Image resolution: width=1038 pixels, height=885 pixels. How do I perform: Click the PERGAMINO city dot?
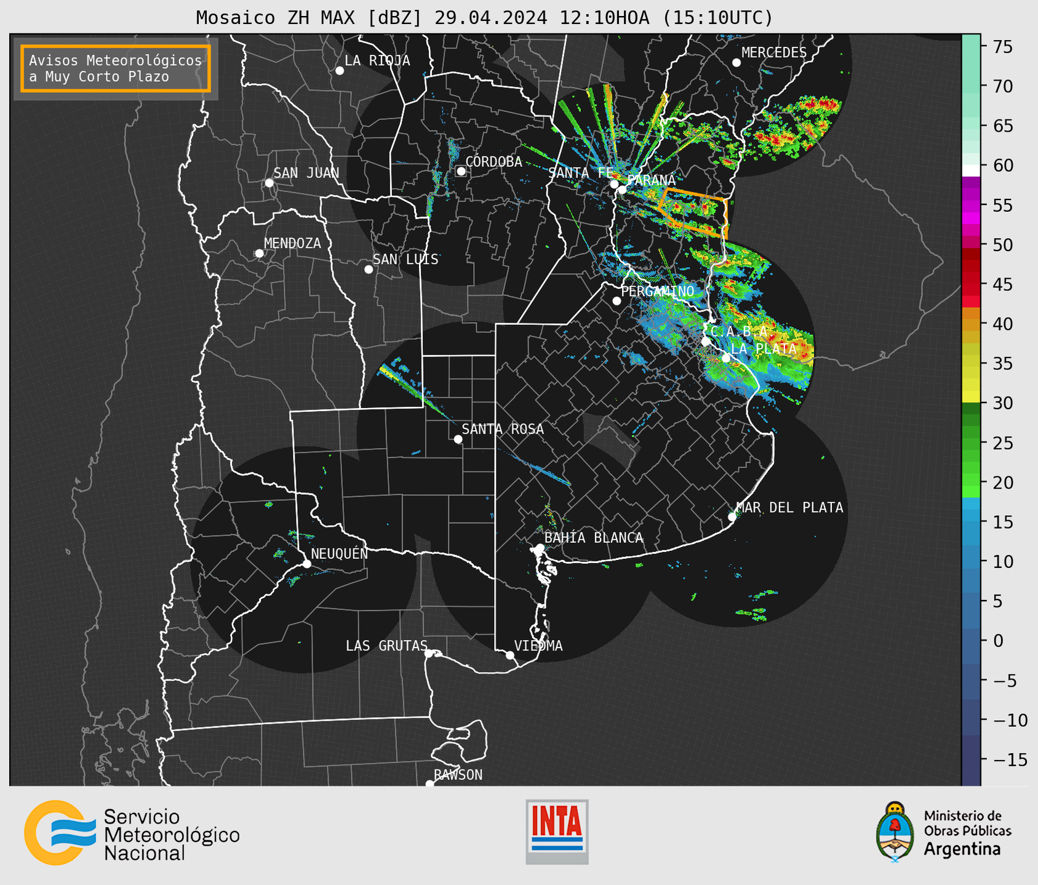(617, 301)
